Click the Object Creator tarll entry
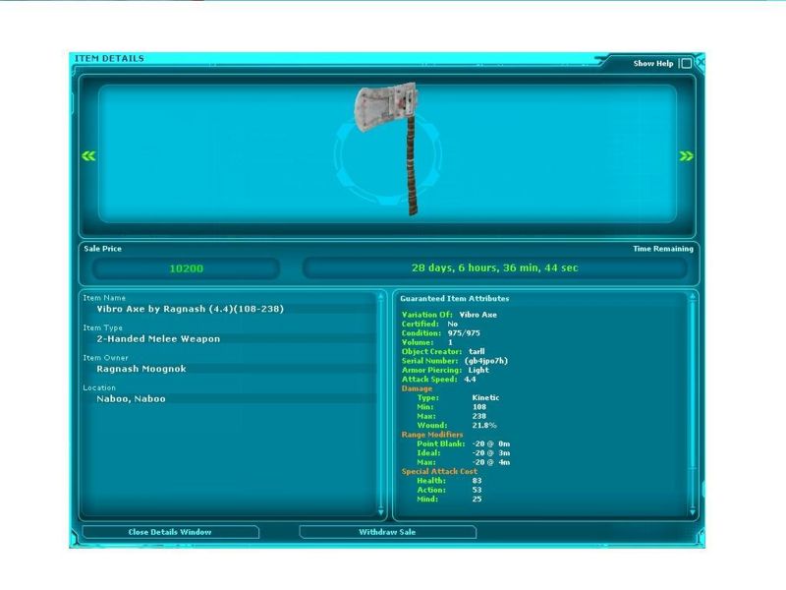The width and height of the screenshot is (786, 590). pos(477,351)
